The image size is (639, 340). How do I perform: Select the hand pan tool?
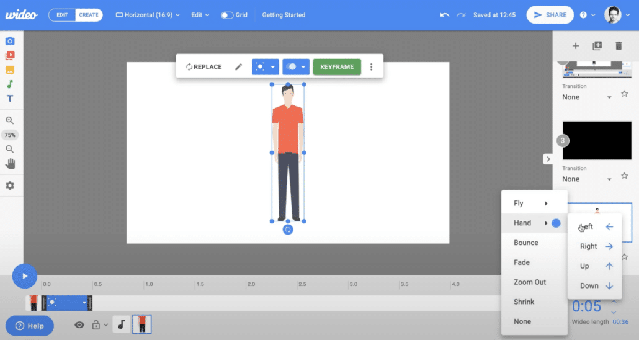tap(10, 164)
